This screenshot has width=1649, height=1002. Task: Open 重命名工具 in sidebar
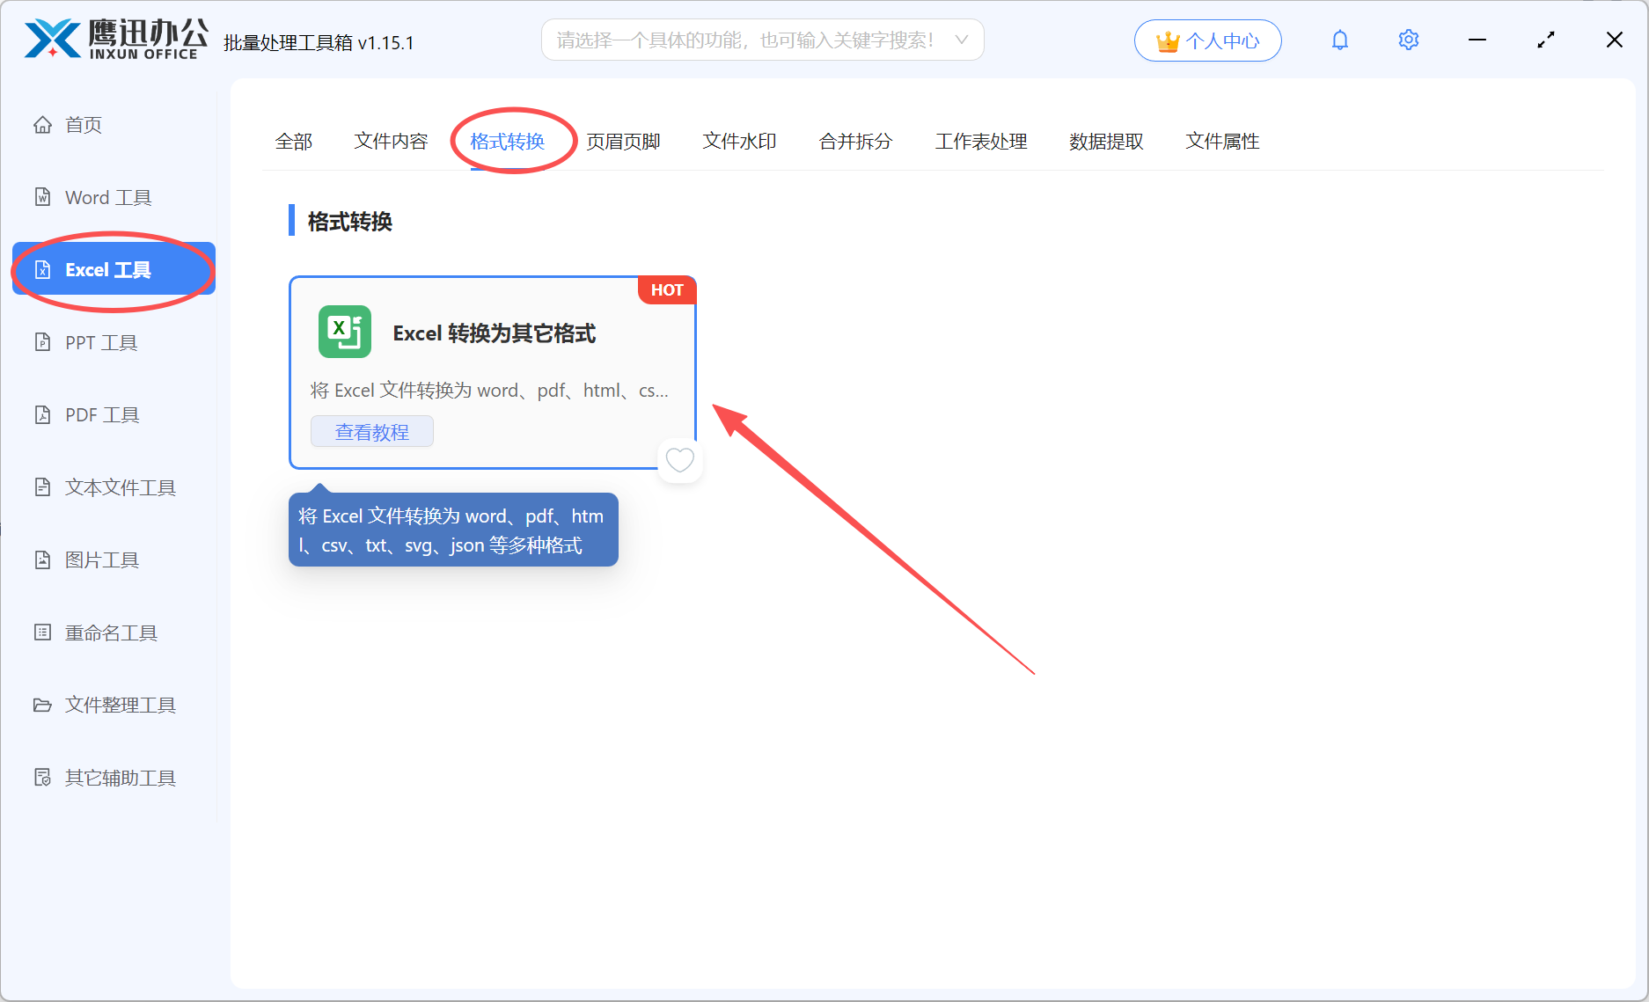114,633
